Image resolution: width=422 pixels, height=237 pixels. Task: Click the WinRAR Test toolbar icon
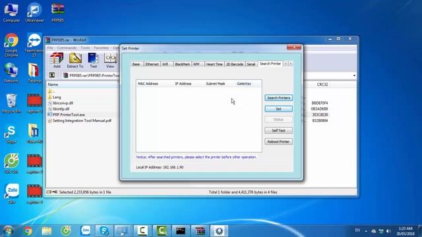click(x=94, y=60)
